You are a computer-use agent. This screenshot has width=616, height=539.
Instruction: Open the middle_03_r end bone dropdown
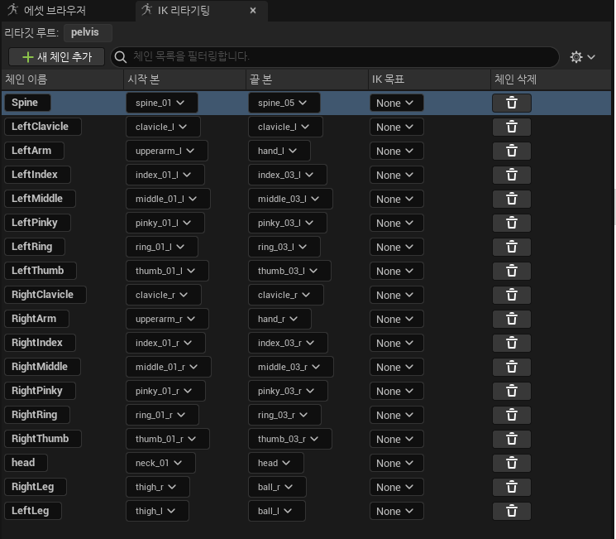pos(291,367)
